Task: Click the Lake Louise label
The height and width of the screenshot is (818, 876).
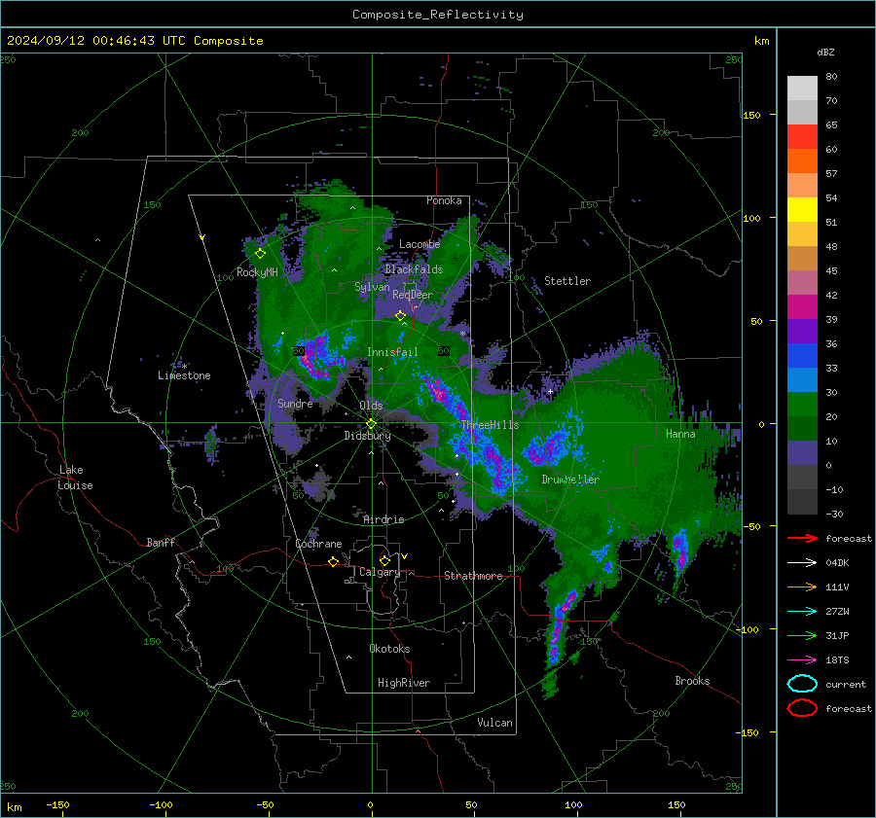Action: pos(76,478)
